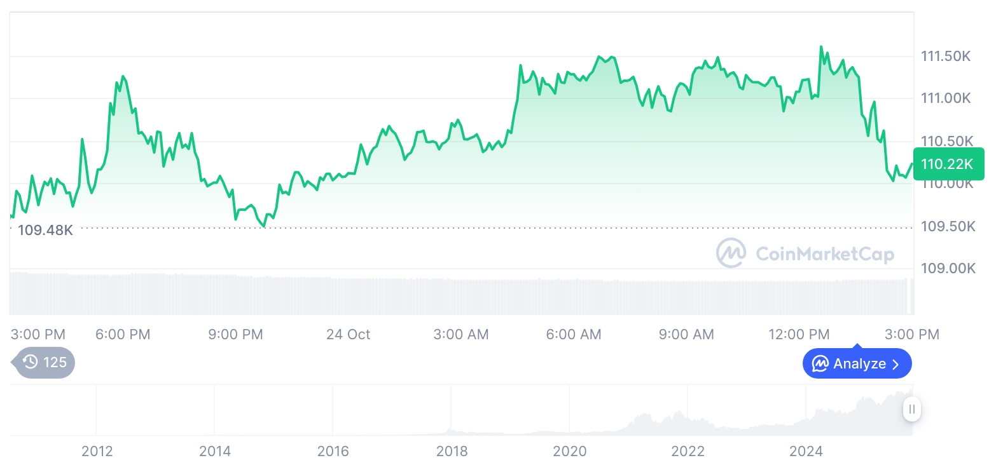Click the 2024 year label on navigator
The height and width of the screenshot is (465, 996).
(x=806, y=451)
